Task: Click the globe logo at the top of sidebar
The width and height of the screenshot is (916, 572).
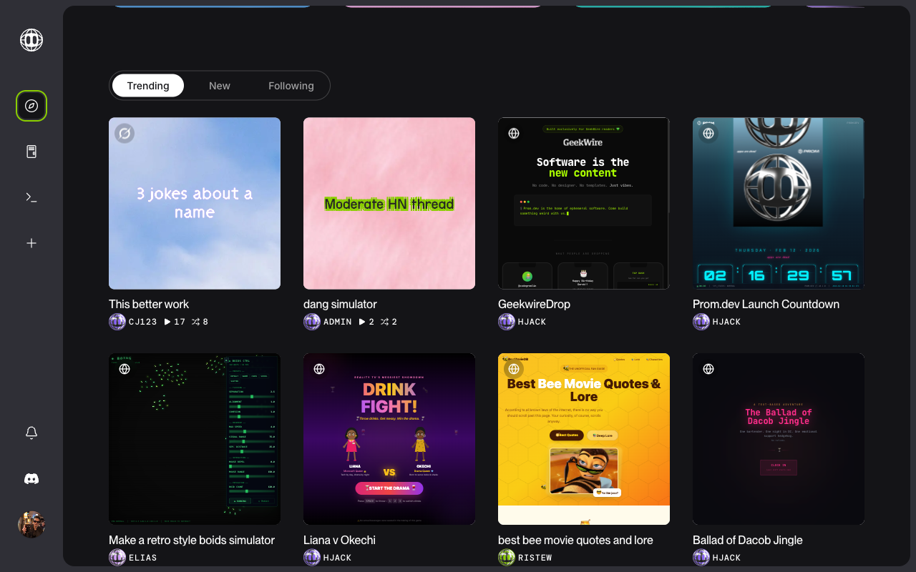Action: tap(31, 40)
